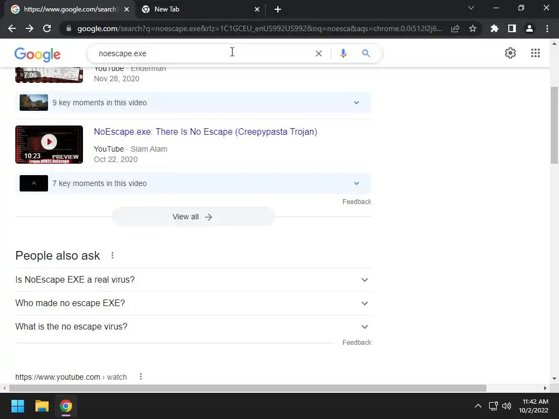Image resolution: width=559 pixels, height=419 pixels.
Task: Open the Windows Start menu
Action: coord(17,406)
